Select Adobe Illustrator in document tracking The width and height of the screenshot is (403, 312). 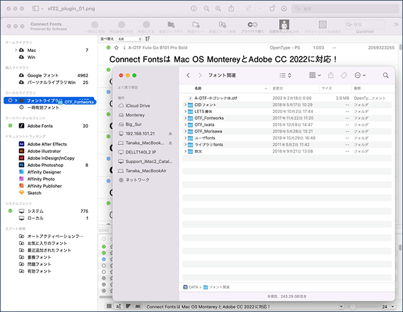[x=44, y=151]
